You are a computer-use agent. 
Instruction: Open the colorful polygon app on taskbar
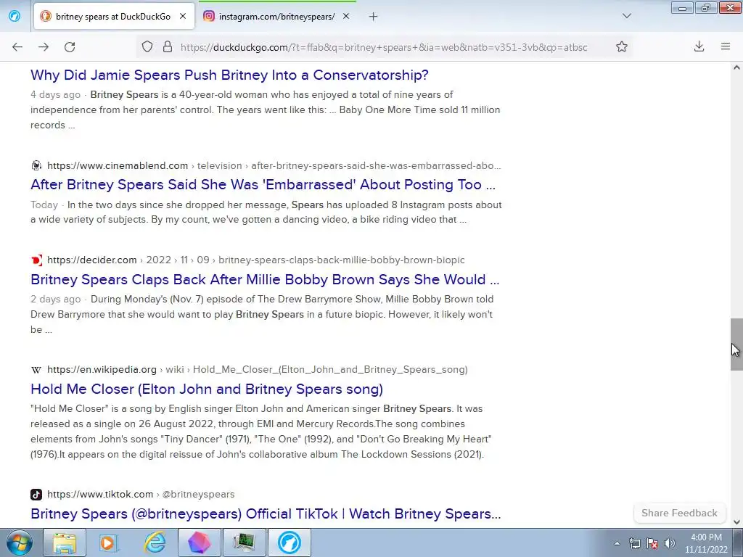coord(199,542)
